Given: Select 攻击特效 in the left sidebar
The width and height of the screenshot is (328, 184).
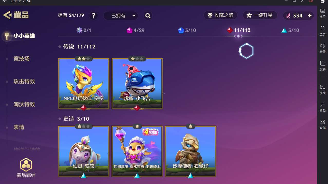Looking at the screenshot, I should pyautogui.click(x=24, y=81).
